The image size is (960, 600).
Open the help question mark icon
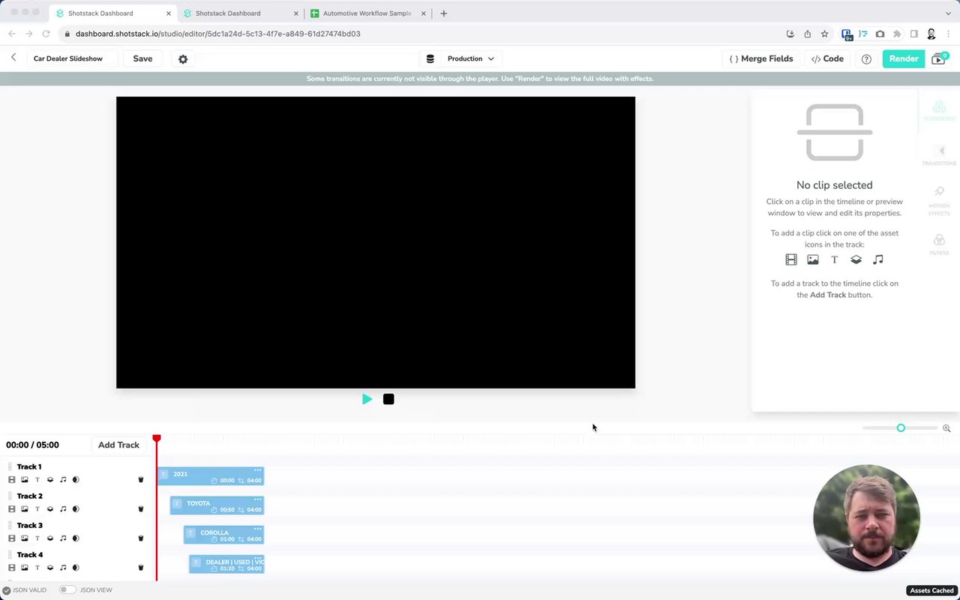tap(866, 59)
